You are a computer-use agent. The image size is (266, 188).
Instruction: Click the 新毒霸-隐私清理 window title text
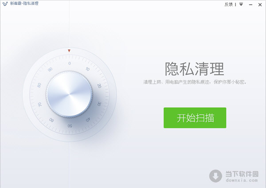[x=24, y=4]
